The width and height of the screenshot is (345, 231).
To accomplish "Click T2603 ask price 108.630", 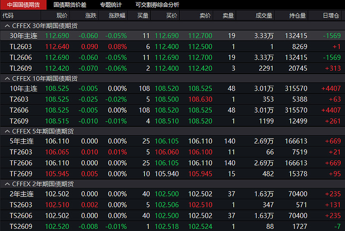I will coord(200,100).
